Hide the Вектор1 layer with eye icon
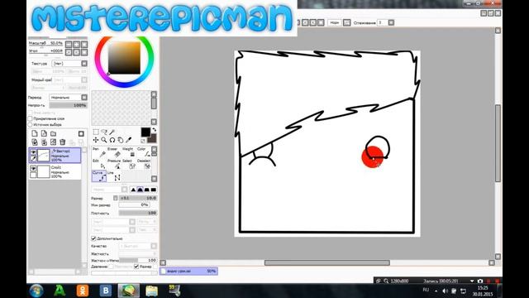Viewport: 529px width, 298px height. [33, 152]
